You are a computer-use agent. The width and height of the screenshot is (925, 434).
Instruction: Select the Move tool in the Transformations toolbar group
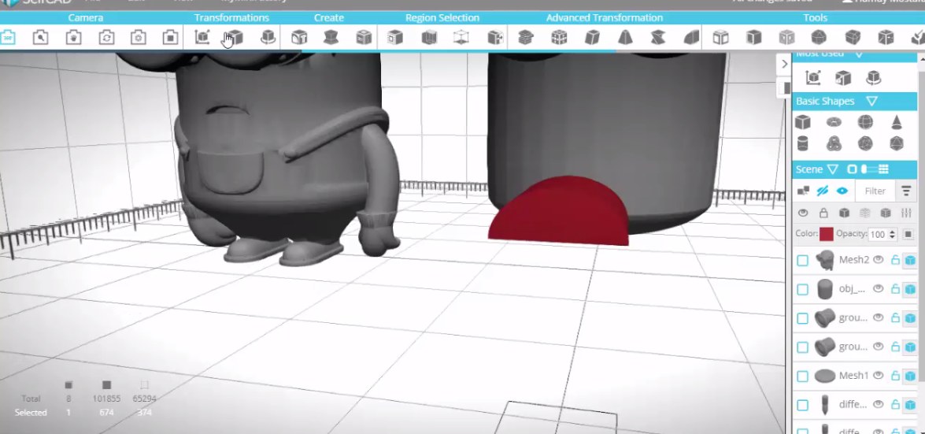tap(202, 38)
